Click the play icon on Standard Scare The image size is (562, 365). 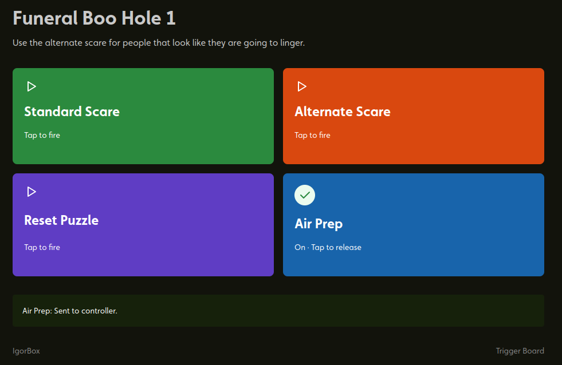(x=32, y=86)
